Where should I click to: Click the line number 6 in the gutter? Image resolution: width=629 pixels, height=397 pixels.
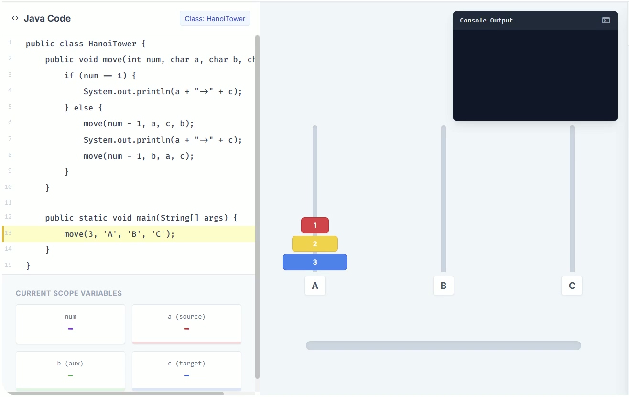[10, 122]
